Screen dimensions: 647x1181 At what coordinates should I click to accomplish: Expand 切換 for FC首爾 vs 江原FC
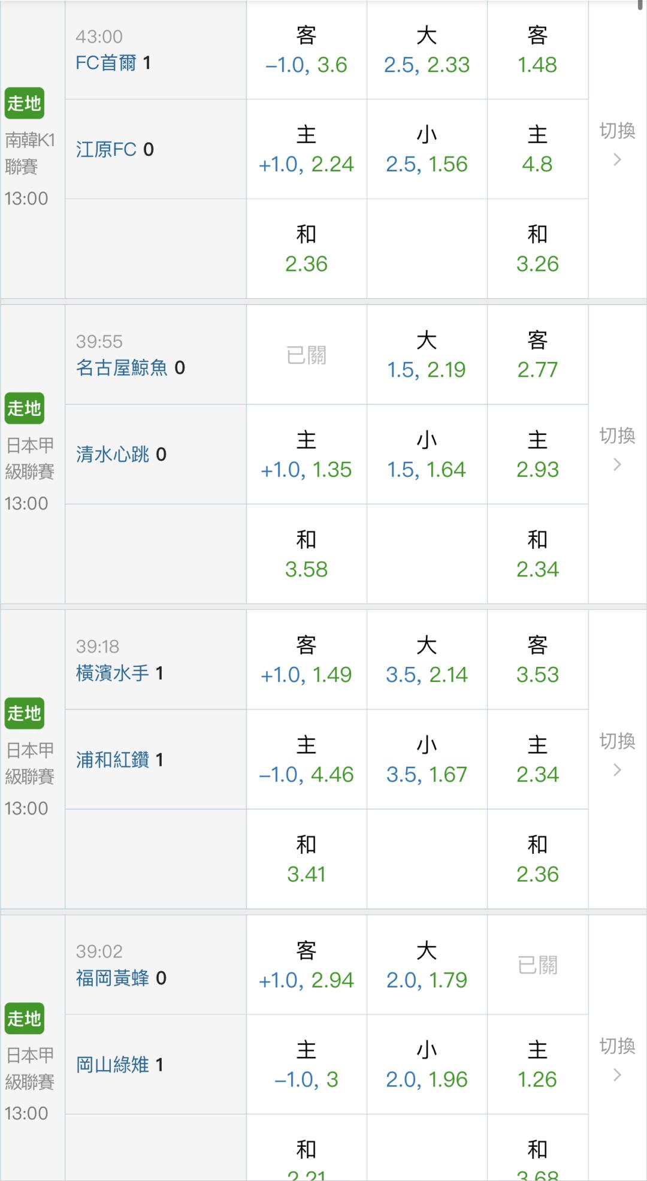point(617,144)
